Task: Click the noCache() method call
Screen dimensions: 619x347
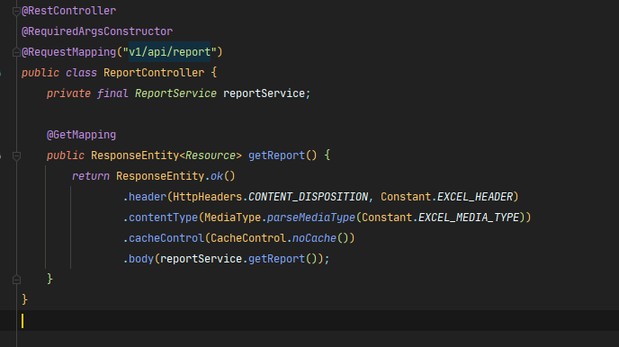Action: (320, 238)
